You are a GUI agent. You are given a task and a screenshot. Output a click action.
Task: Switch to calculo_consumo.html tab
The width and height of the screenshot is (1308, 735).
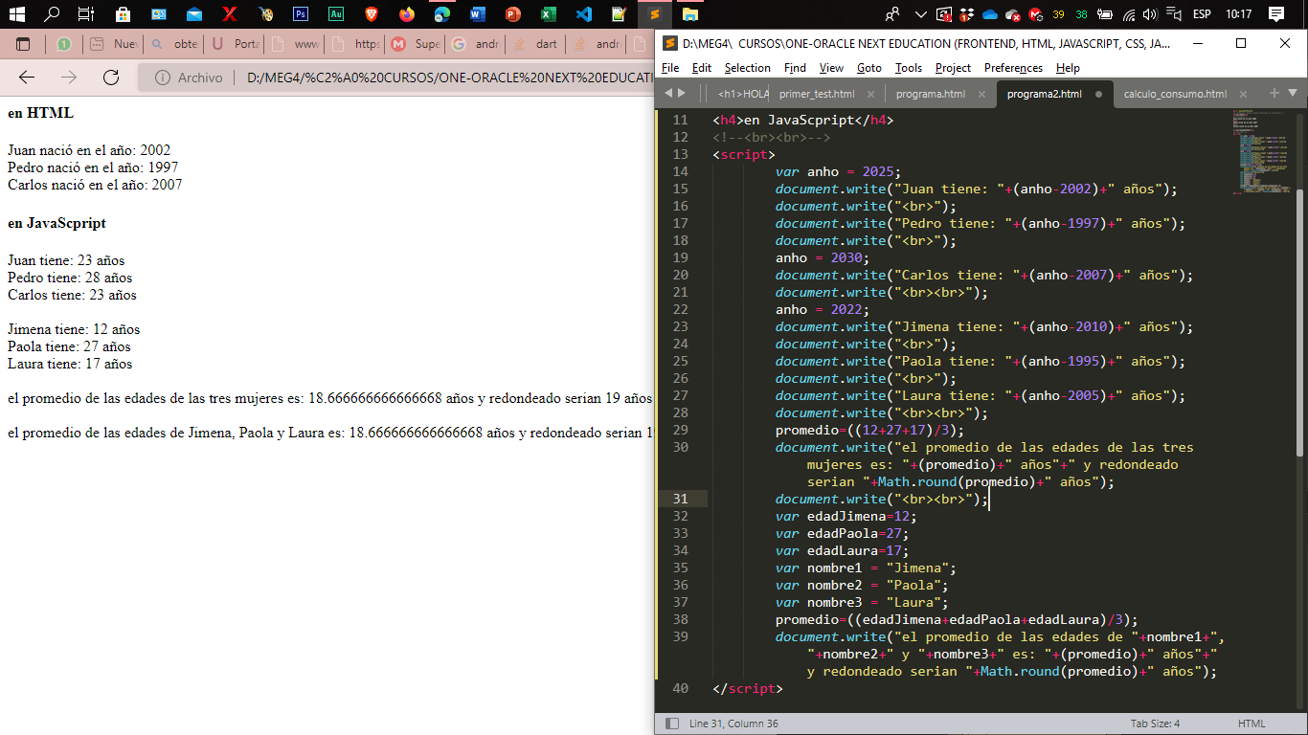click(x=1175, y=94)
